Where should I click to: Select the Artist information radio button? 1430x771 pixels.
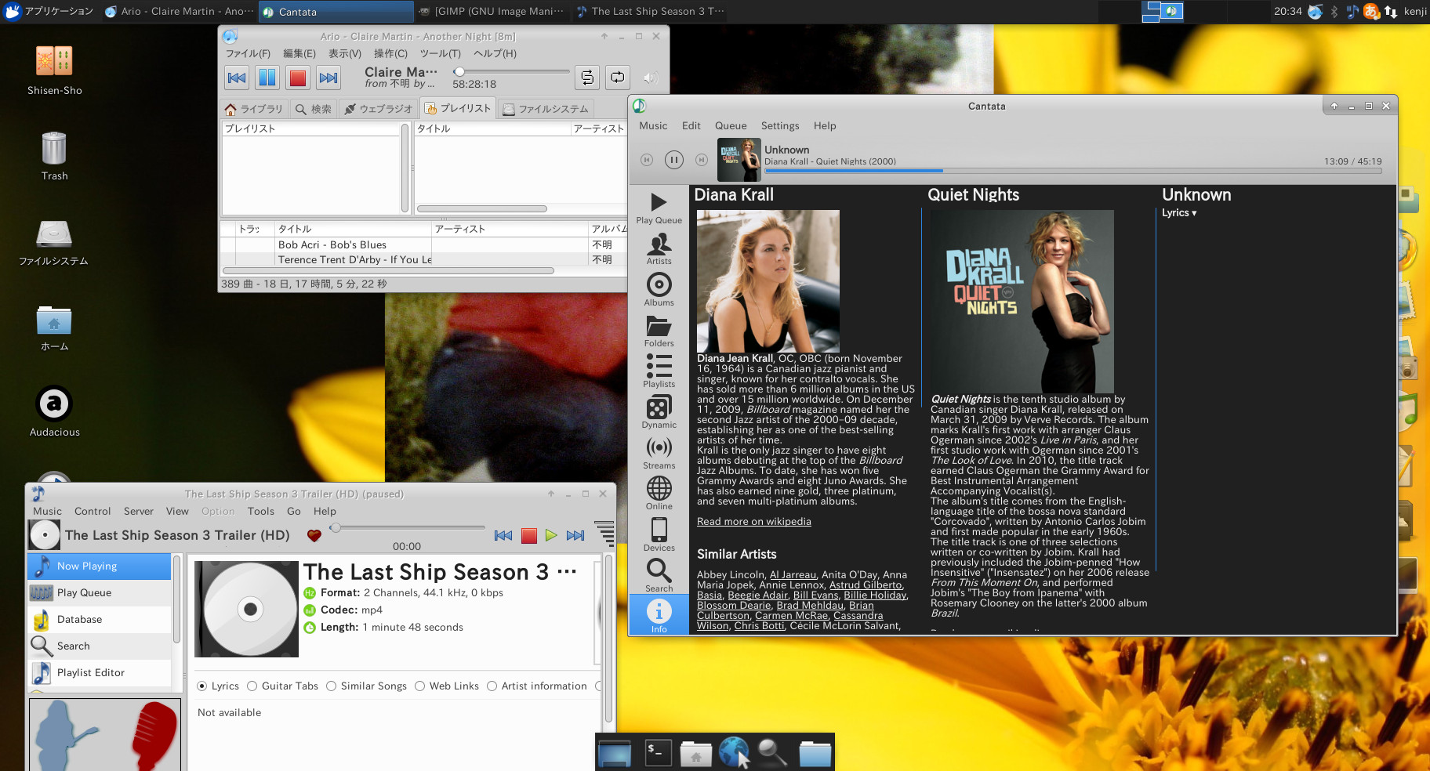[492, 686]
